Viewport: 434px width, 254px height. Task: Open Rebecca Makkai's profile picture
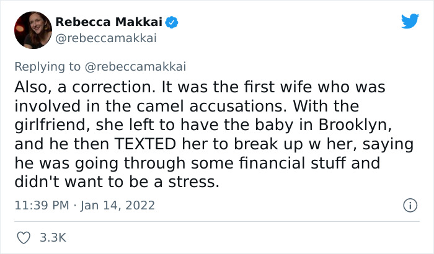[x=32, y=30]
